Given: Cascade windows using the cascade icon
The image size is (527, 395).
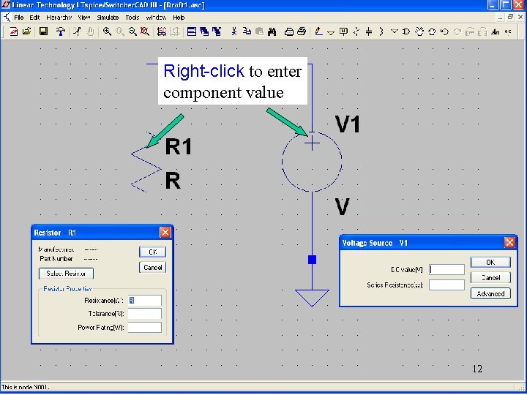Looking at the screenshot, I should pos(204,31).
